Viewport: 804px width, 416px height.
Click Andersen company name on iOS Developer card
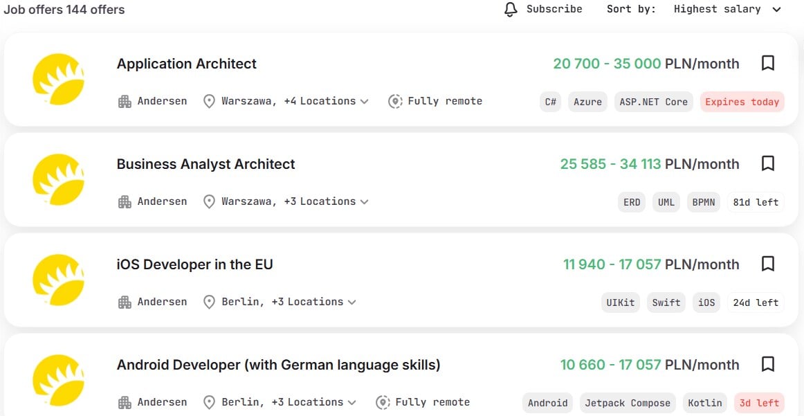162,302
